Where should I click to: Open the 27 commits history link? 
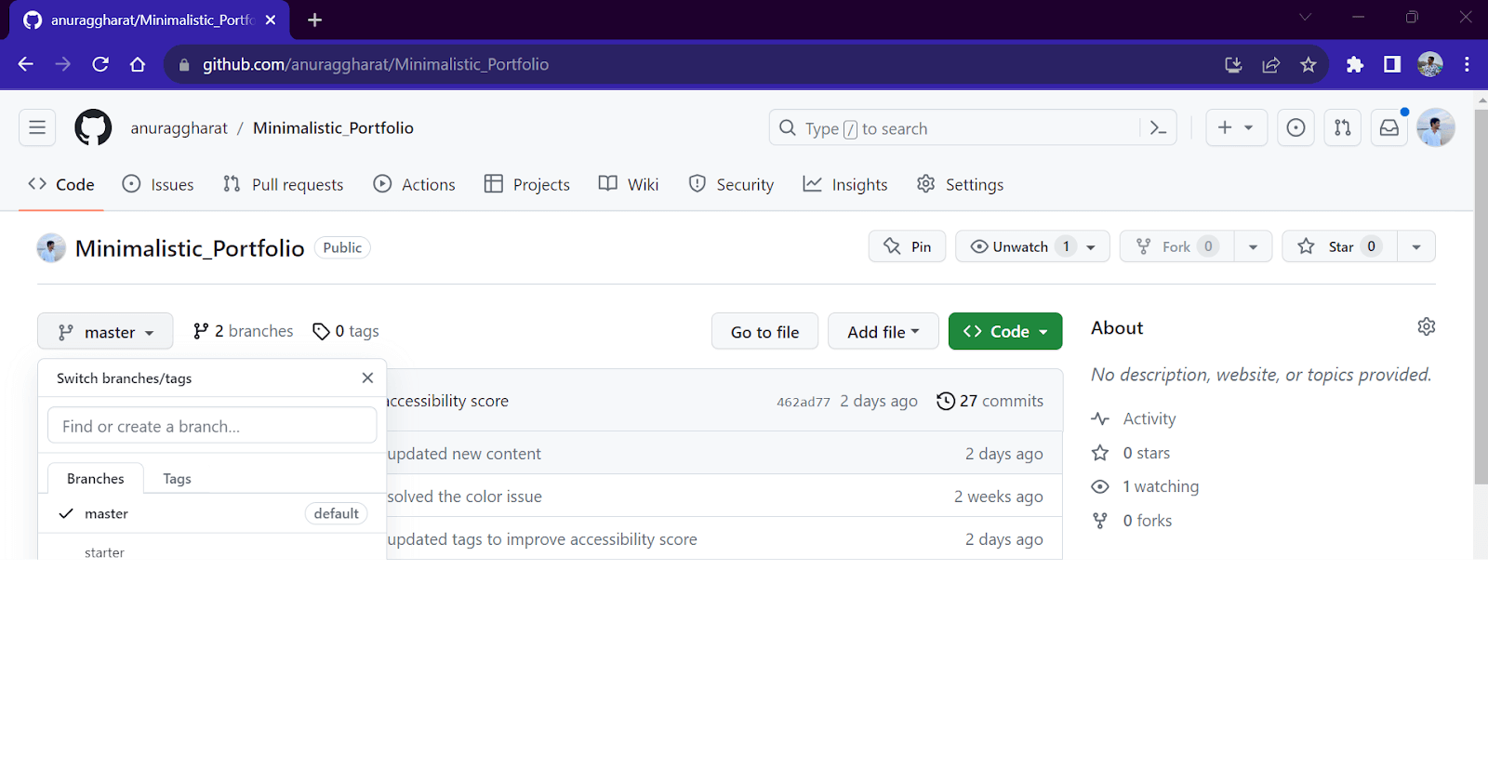pyautogui.click(x=990, y=401)
